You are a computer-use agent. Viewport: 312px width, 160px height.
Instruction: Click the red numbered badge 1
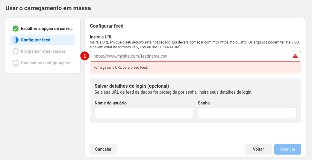tap(85, 56)
